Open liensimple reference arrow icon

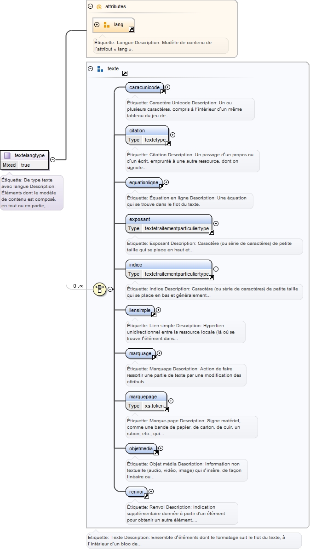click(154, 314)
